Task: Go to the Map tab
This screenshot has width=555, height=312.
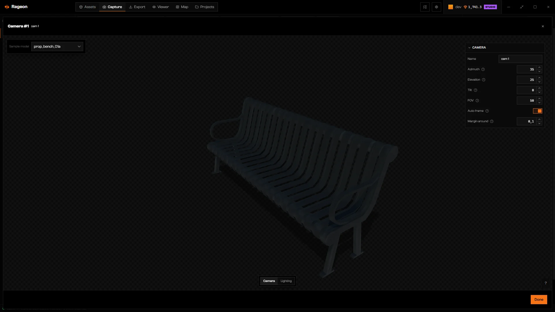Action: [x=182, y=7]
